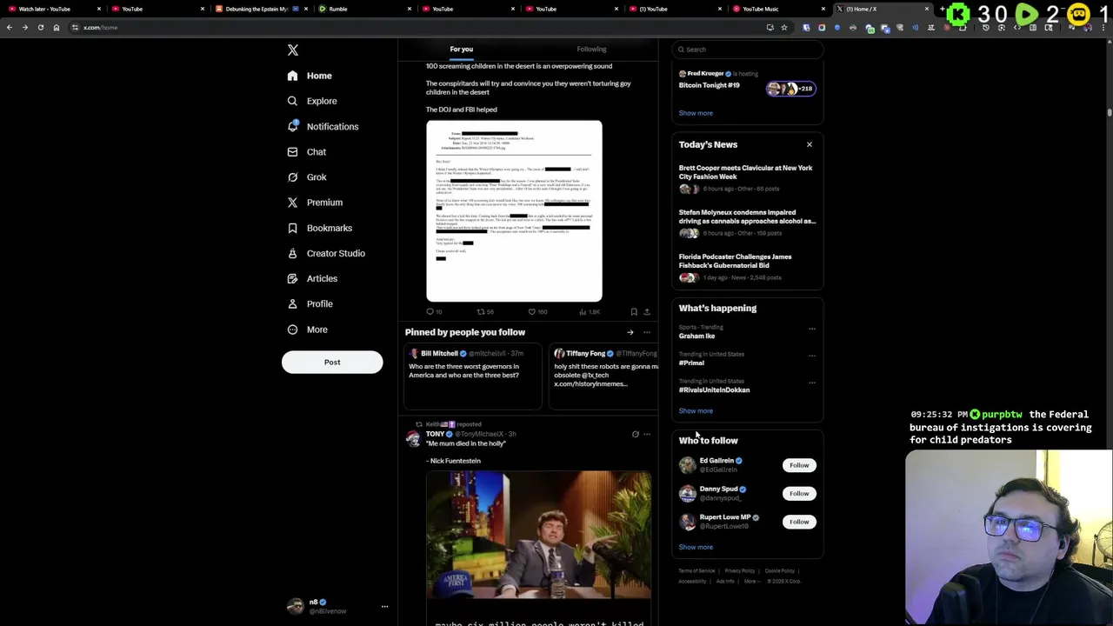Image resolution: width=1113 pixels, height=626 pixels.
Task: Click the Post button
Action: tap(332, 363)
